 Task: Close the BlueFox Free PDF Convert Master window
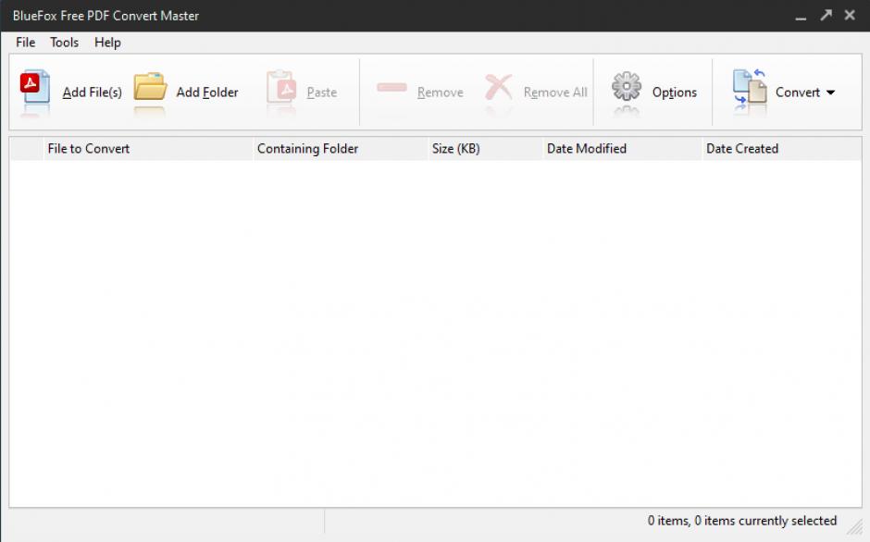point(850,16)
